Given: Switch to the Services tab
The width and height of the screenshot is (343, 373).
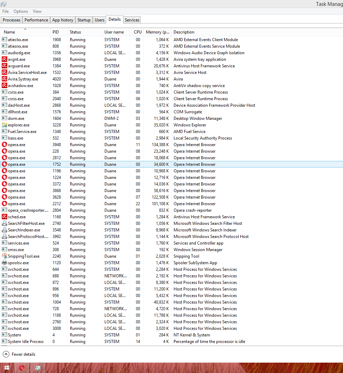Looking at the screenshot, I should point(132,20).
